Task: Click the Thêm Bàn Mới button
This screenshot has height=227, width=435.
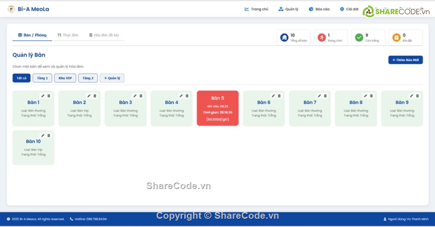Action: (x=405, y=60)
